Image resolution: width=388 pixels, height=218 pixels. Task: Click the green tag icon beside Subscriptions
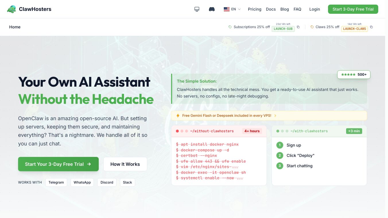click(230, 27)
